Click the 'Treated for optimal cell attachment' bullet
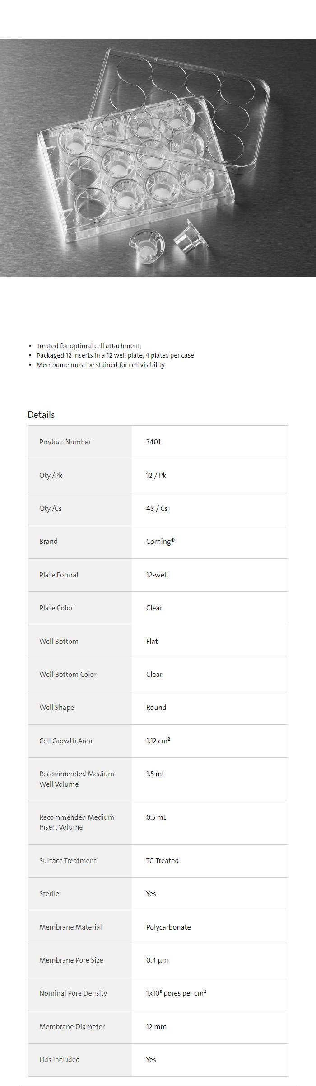 (x=88, y=346)
